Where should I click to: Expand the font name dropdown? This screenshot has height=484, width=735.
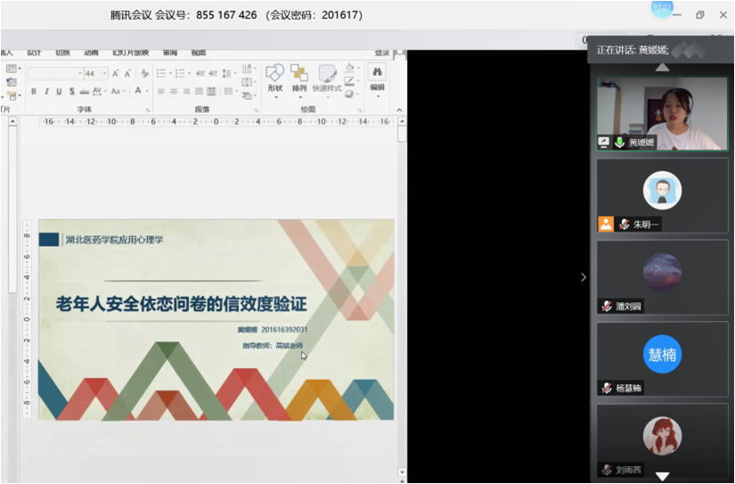click(79, 74)
